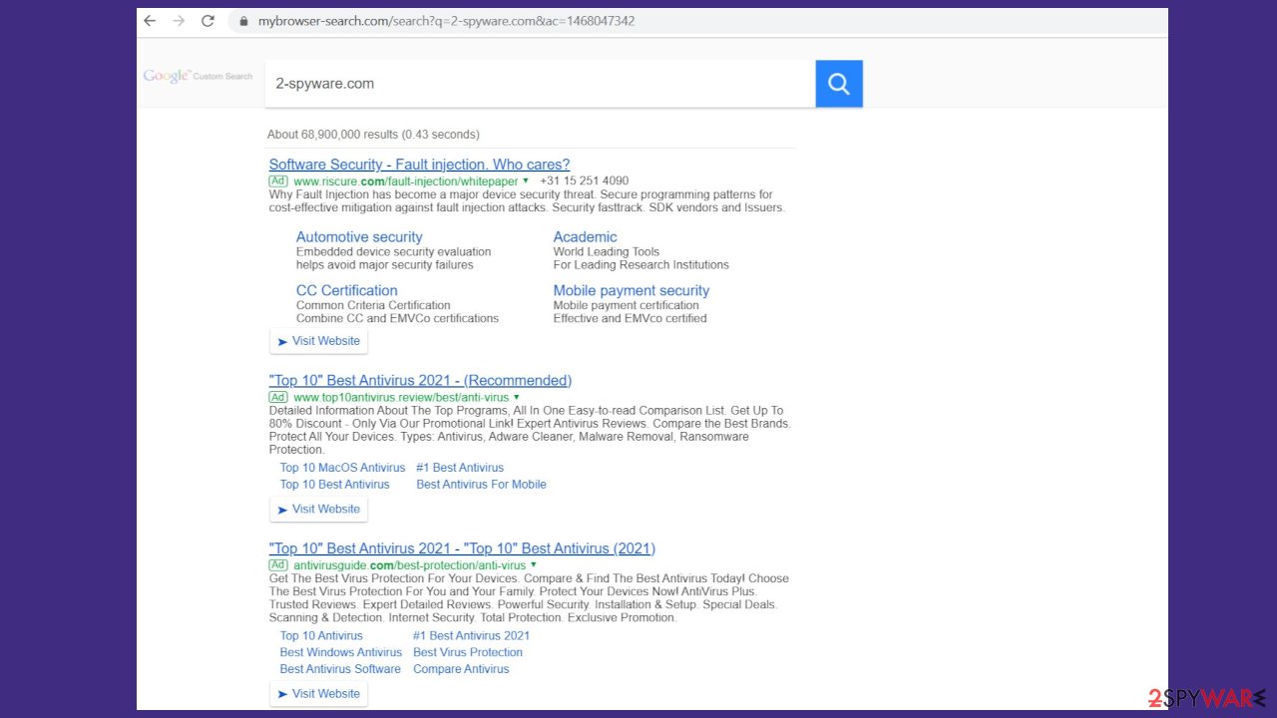Open the Best Antivirus For Mobile link

tap(482, 485)
